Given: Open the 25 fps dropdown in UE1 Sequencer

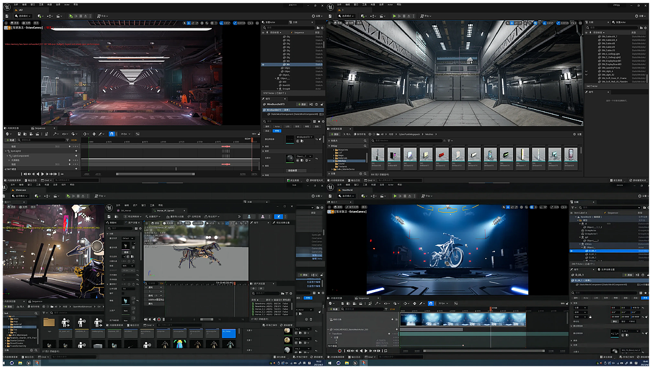Looking at the screenshot, I should [x=125, y=134].
